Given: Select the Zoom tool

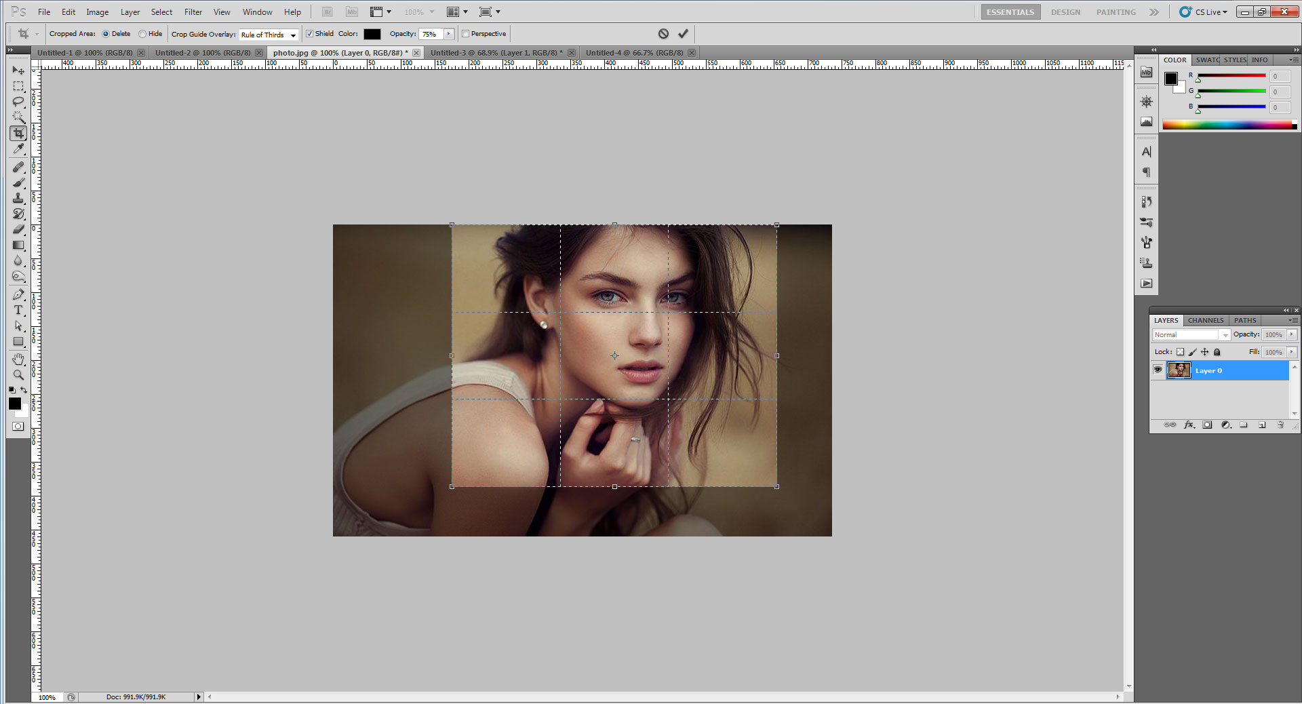Looking at the screenshot, I should [18, 375].
